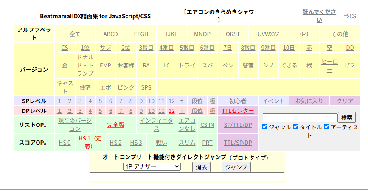Open the ドナルド・トランプ version link
The width and height of the screenshot is (368, 191).
[x=85, y=65]
